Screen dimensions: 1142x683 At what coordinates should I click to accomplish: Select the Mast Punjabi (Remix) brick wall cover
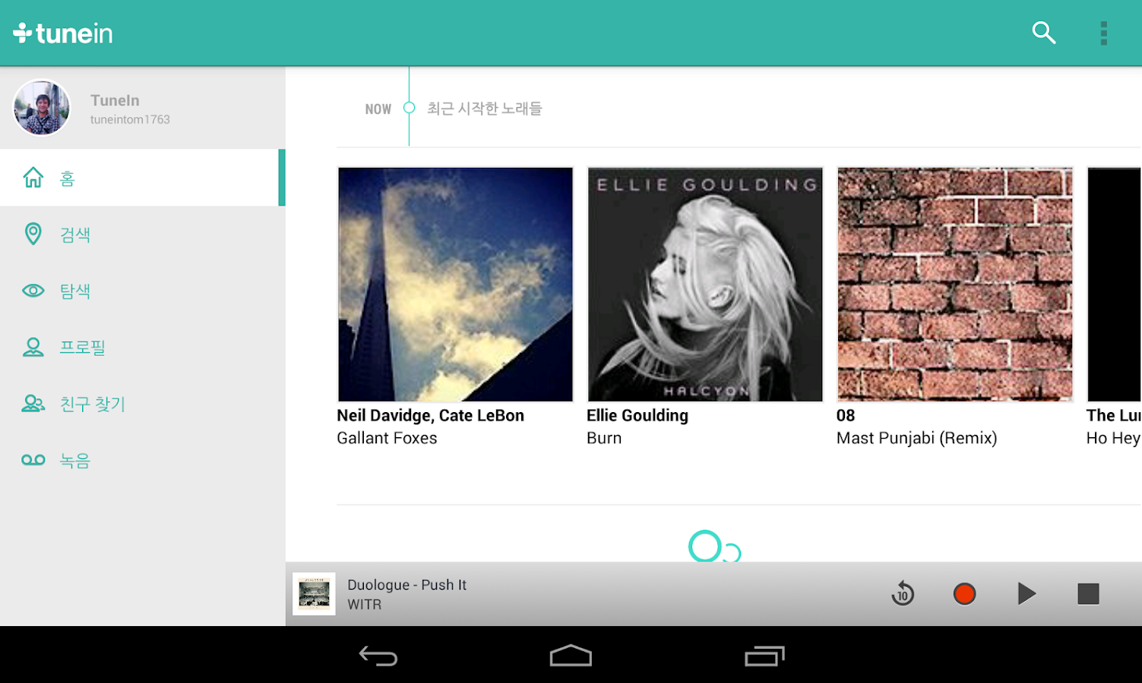click(x=954, y=284)
